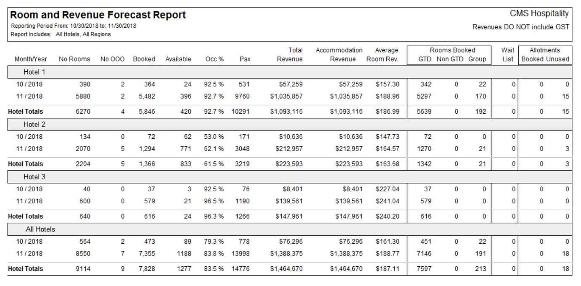This screenshot has height=286, width=581.
Task: Select the Hotel 1 section row
Action: click(34, 72)
